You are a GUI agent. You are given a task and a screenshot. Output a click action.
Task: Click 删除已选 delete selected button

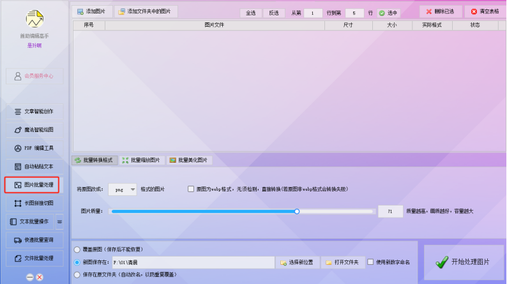(441, 11)
